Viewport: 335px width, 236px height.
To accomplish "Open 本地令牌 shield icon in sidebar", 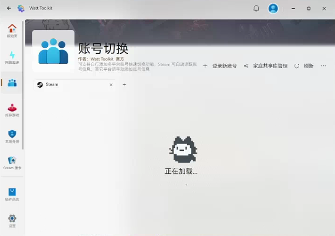I will pos(12,134).
